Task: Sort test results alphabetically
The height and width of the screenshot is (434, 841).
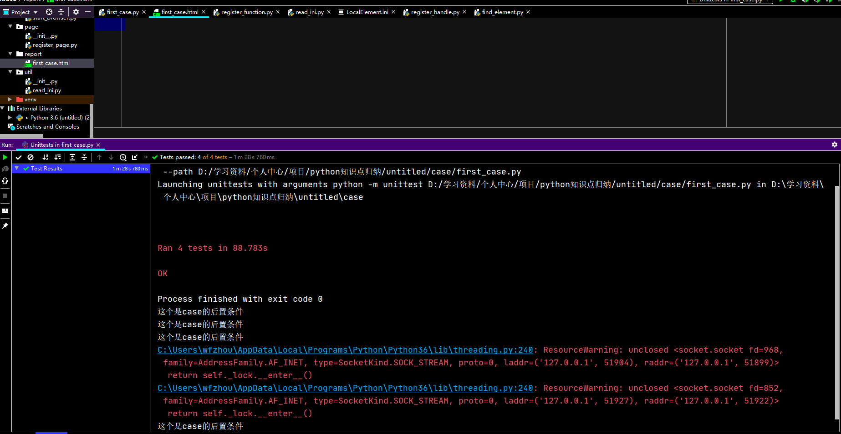Action: coord(46,157)
